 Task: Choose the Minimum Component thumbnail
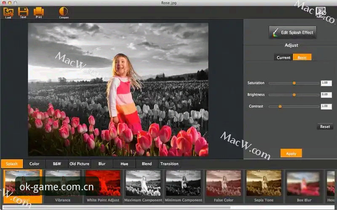tap(183, 186)
